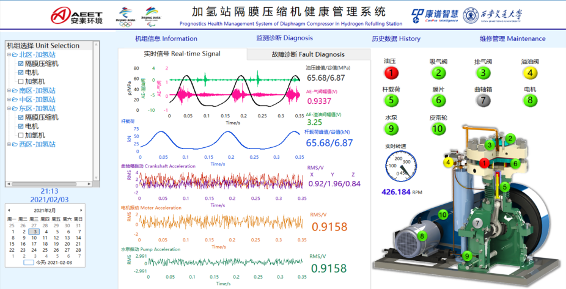Click marker 8 on the compressor motor image
566x289 pixels.
point(421,236)
